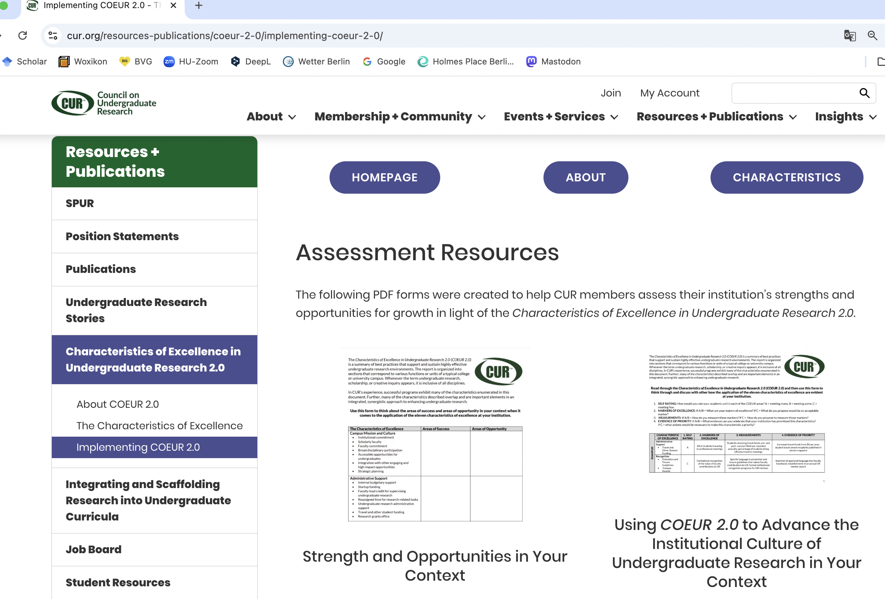Select Position Statements in the sidebar
885x599 pixels.
coord(154,236)
